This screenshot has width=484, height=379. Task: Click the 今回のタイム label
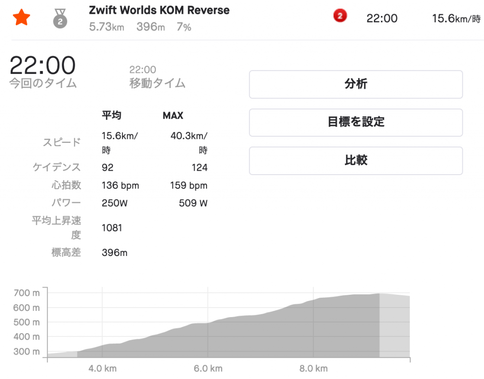43,83
